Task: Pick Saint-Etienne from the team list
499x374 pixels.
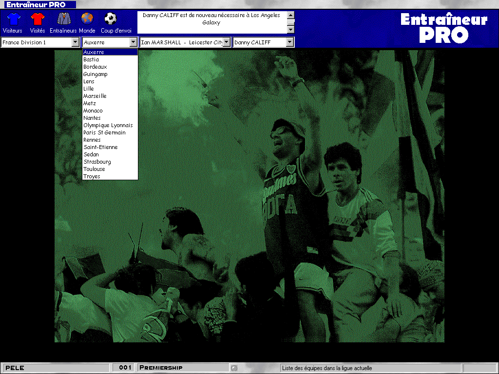Action: pos(100,147)
